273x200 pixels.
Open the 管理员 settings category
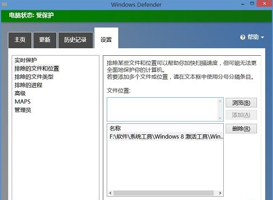23,110
